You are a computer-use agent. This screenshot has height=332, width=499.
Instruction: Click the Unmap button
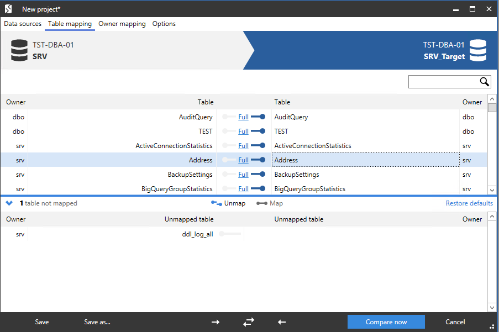(x=228, y=203)
